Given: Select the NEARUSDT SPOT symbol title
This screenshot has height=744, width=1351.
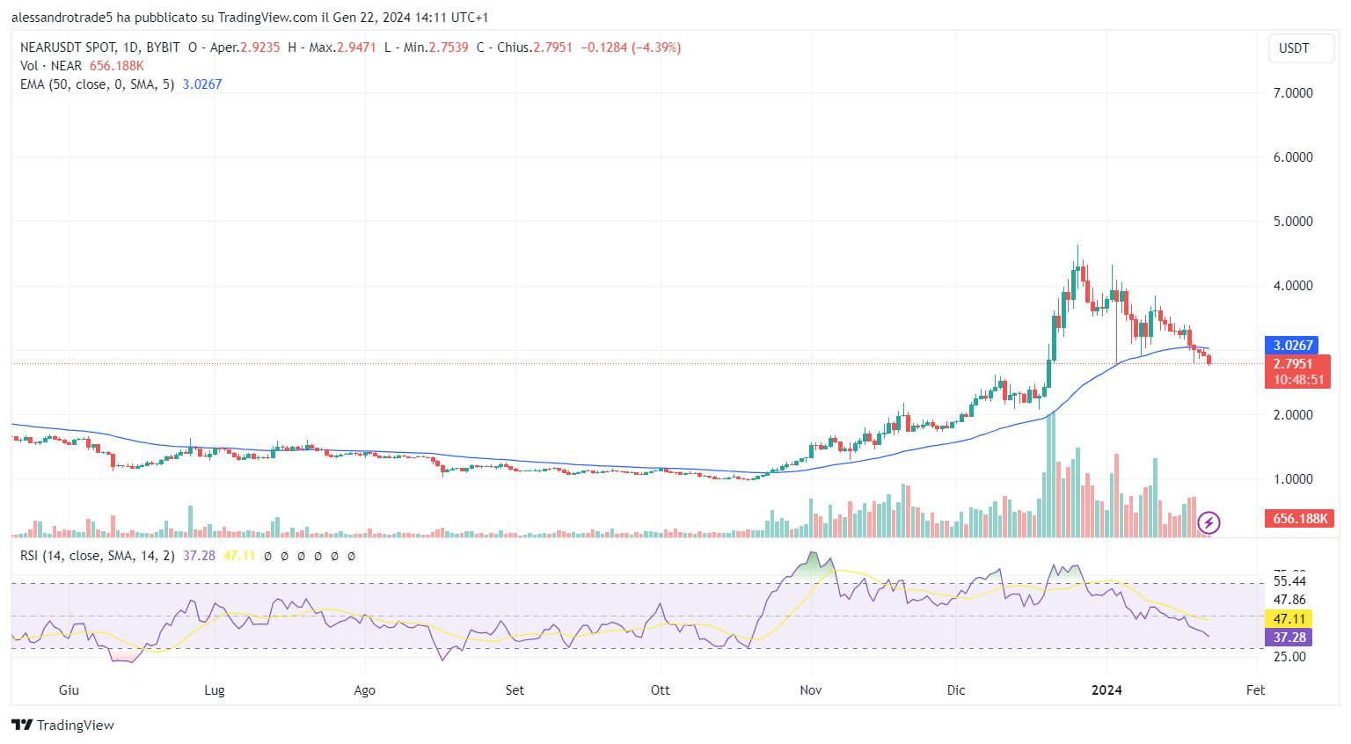Looking at the screenshot, I should [x=68, y=47].
